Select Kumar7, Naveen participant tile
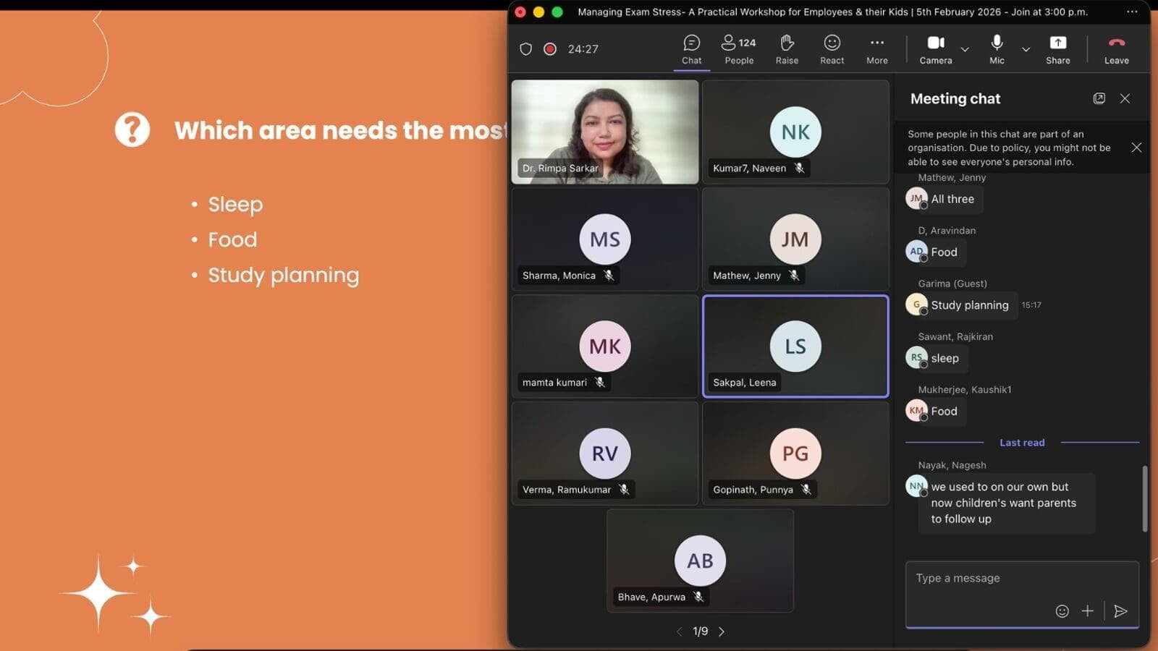This screenshot has width=1158, height=651. (795, 132)
